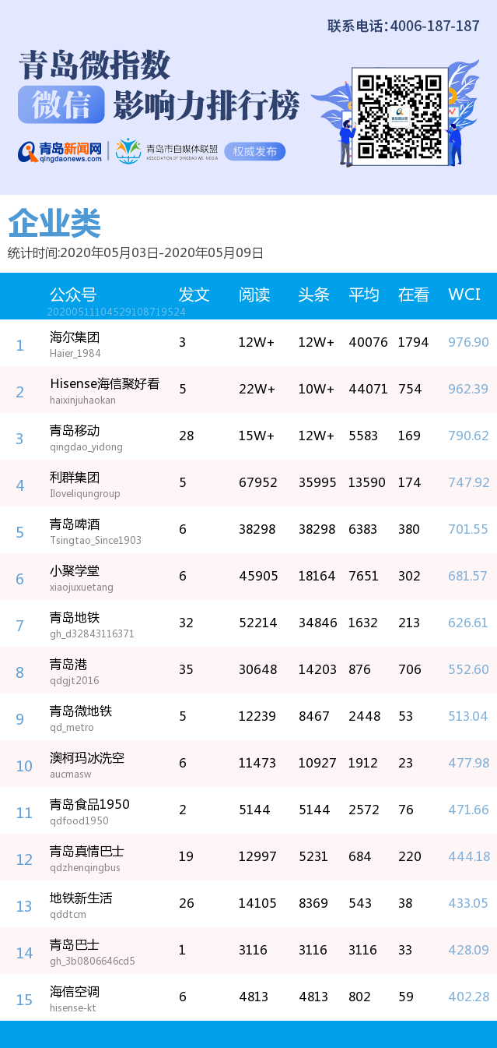The image size is (497, 1048).
Task: Click the WCI score 976.90
Action: pyautogui.click(x=468, y=343)
